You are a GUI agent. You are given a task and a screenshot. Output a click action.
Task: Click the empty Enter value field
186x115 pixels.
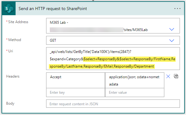pos(135,92)
